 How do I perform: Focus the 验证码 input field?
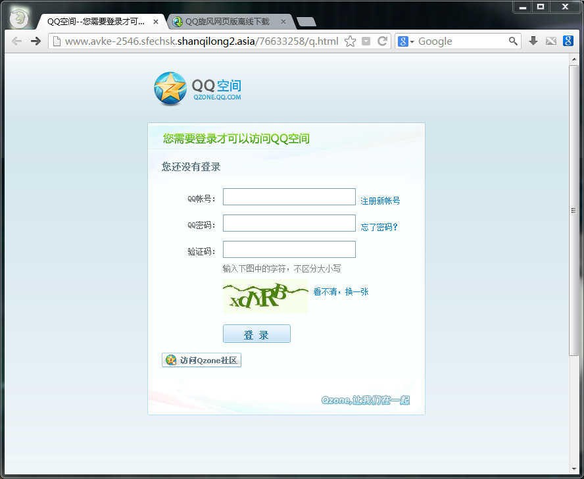coord(289,249)
